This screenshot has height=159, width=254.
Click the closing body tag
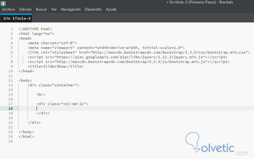point(26,132)
